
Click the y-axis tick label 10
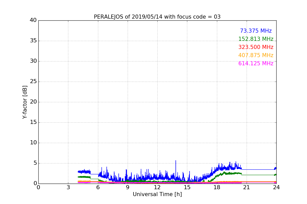33,143
